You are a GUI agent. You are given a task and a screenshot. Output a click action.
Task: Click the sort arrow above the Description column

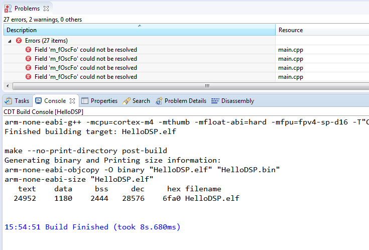pyautogui.click(x=139, y=26)
